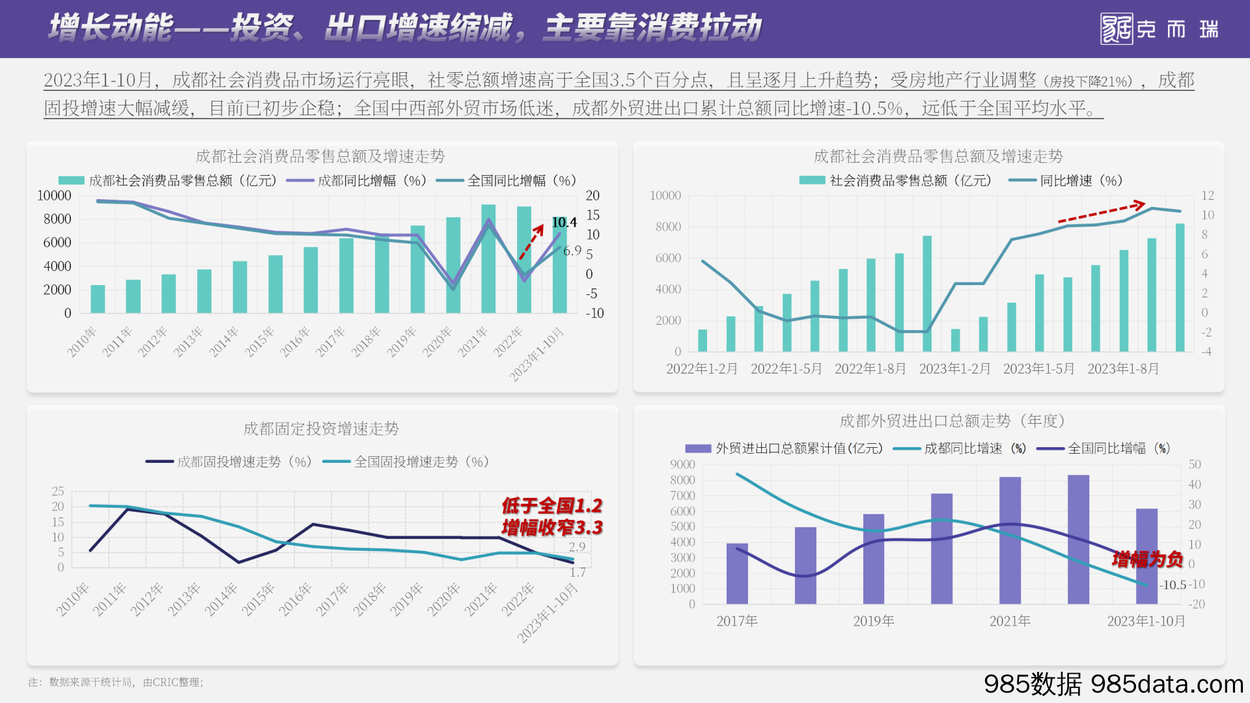
Task: Click the 25 axis value in fixed-investment chart
Action: pos(58,491)
